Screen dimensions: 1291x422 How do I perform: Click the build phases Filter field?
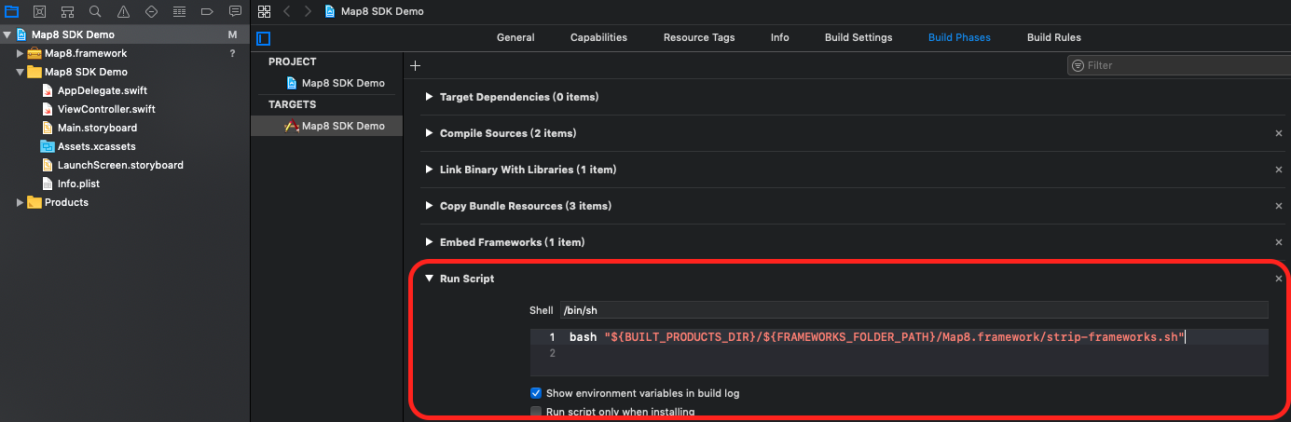tap(1178, 65)
